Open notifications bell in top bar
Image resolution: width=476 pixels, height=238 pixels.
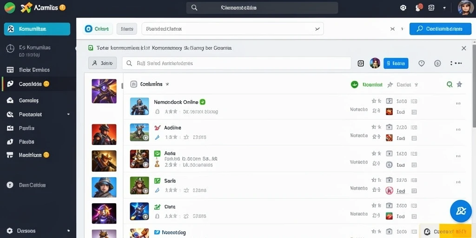point(419,7)
